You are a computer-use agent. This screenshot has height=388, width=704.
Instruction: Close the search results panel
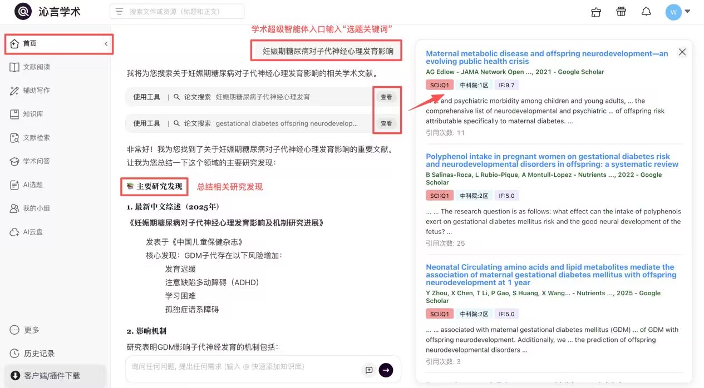pos(682,52)
